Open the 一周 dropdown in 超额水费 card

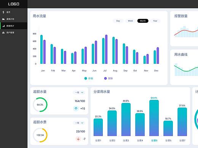click(79, 123)
